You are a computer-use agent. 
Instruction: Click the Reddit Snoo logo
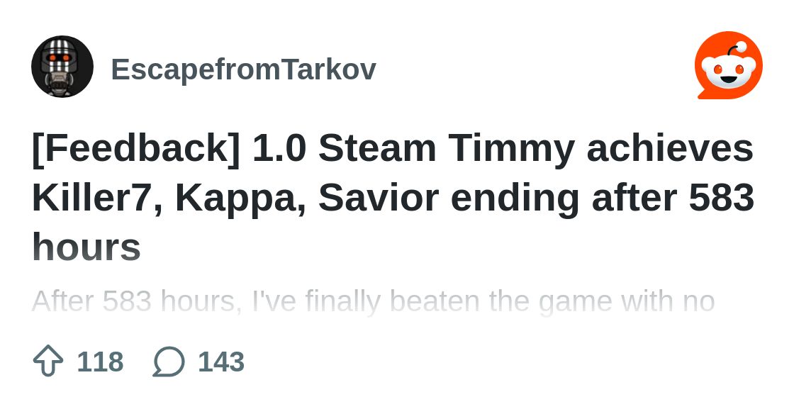tap(728, 66)
